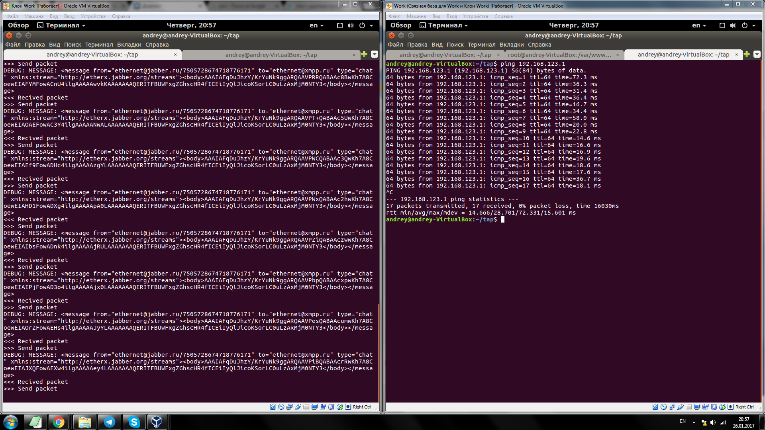Open USB devices icon in left VM status bar
Image resolution: width=765 pixels, height=430 pixels.
point(298,407)
